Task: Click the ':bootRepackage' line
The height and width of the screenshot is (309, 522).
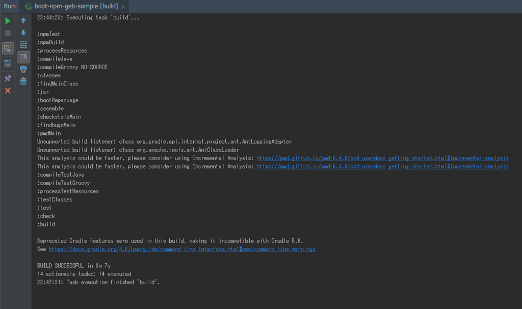Action: [x=58, y=100]
